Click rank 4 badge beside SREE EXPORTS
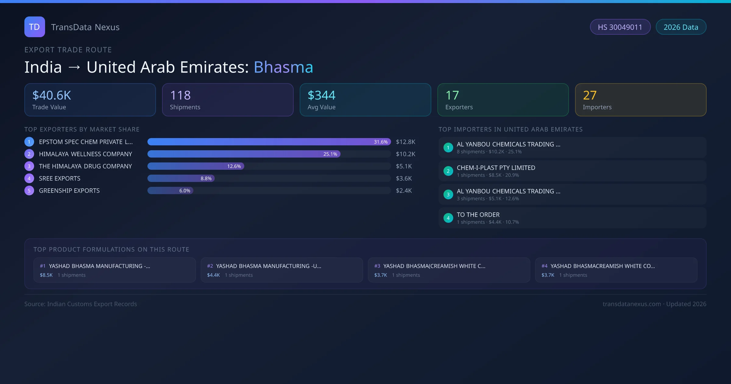The height and width of the screenshot is (384, 731). [29, 178]
